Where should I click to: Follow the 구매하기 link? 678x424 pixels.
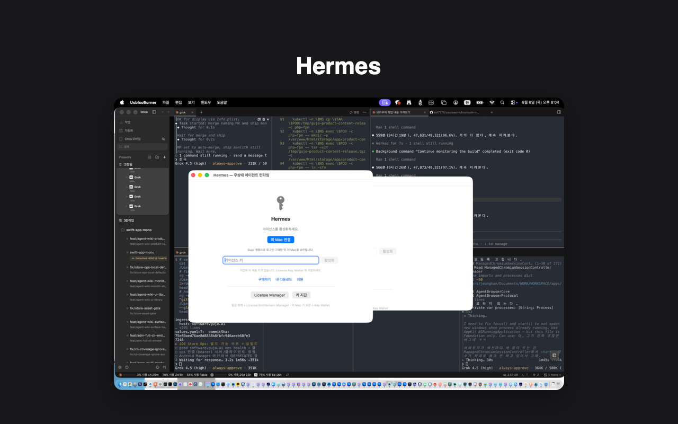tap(264, 279)
